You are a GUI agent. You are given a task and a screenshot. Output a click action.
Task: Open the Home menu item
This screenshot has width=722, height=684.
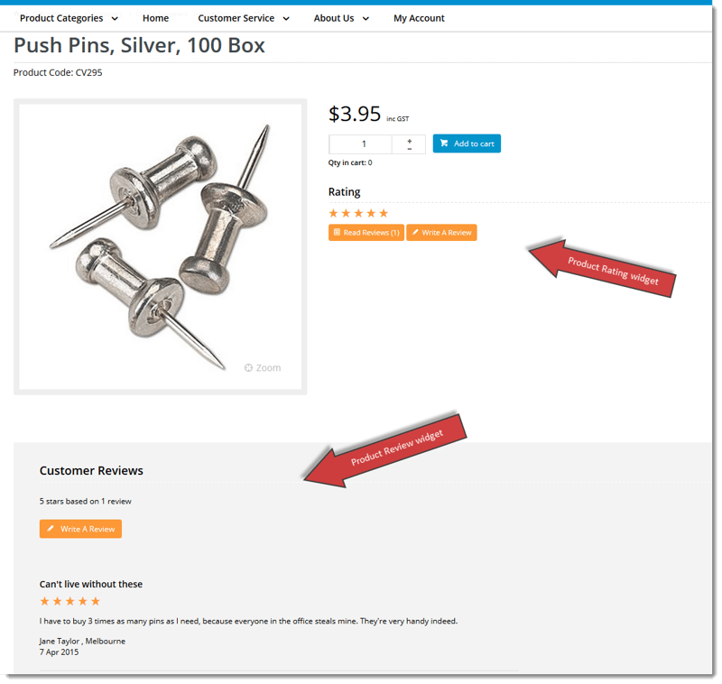tap(155, 18)
